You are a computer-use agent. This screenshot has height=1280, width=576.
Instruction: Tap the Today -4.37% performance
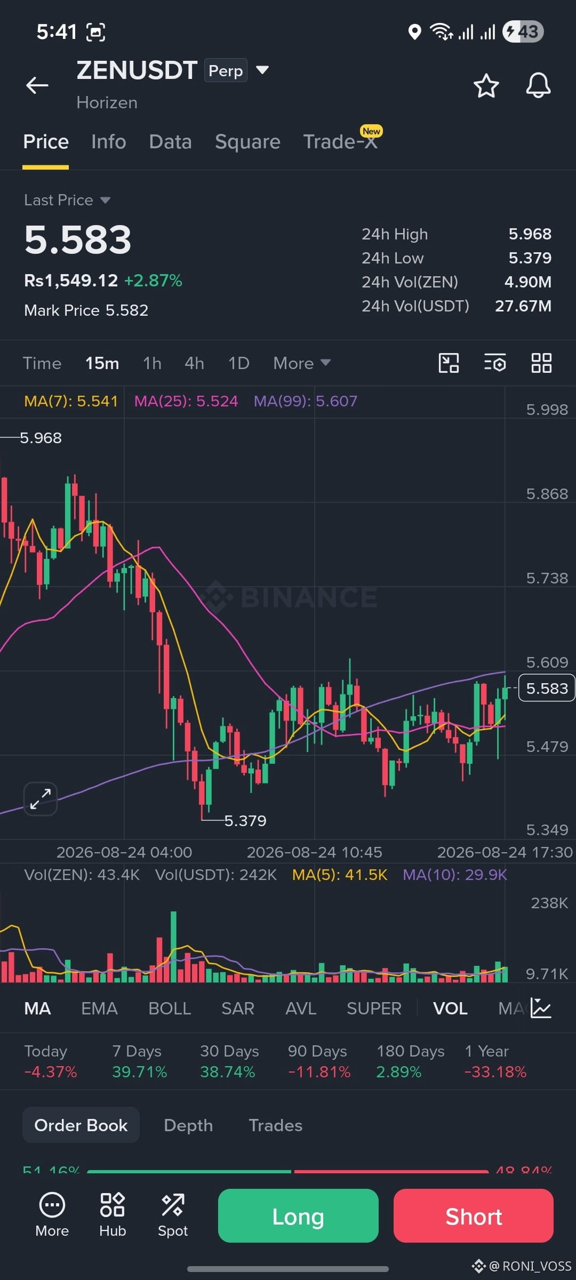coord(51,1061)
